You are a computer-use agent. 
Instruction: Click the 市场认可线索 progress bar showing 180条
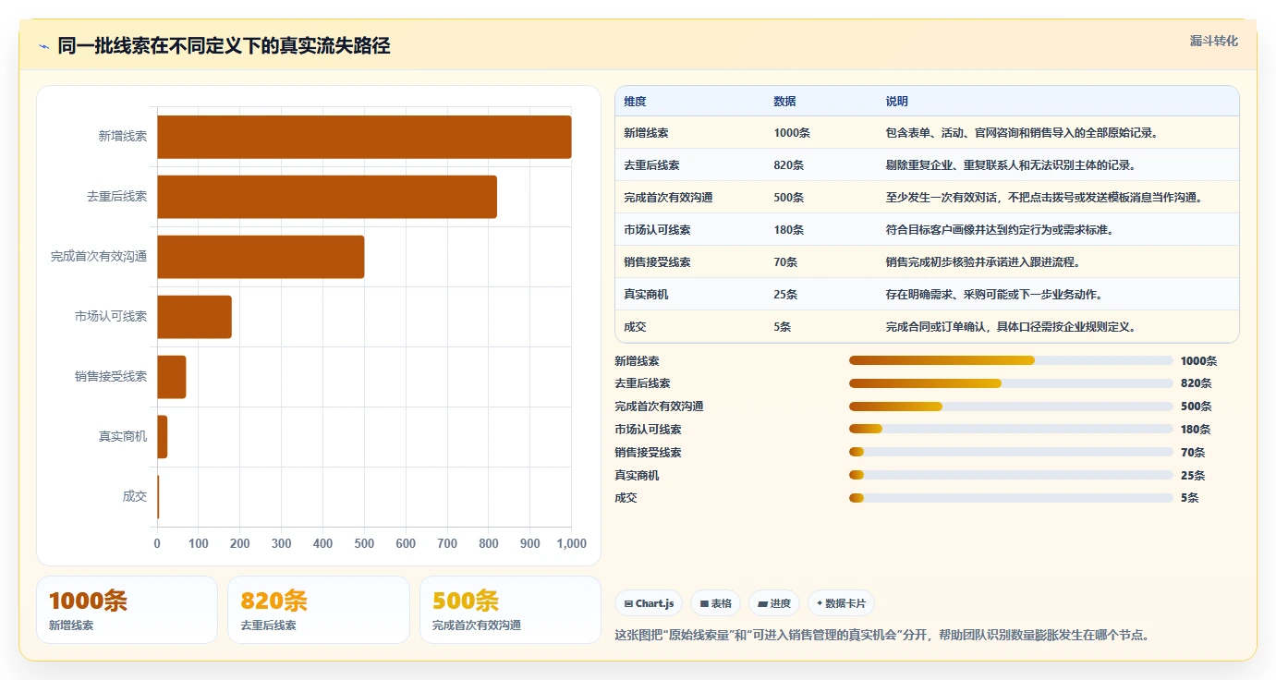coord(1011,429)
